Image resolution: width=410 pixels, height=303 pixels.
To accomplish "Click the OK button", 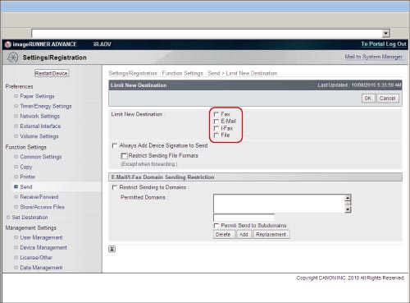I will [368, 99].
